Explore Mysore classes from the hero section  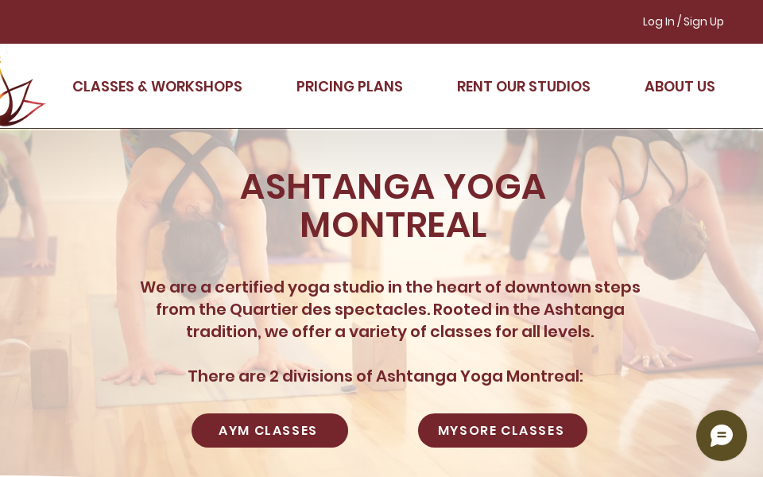pos(502,430)
